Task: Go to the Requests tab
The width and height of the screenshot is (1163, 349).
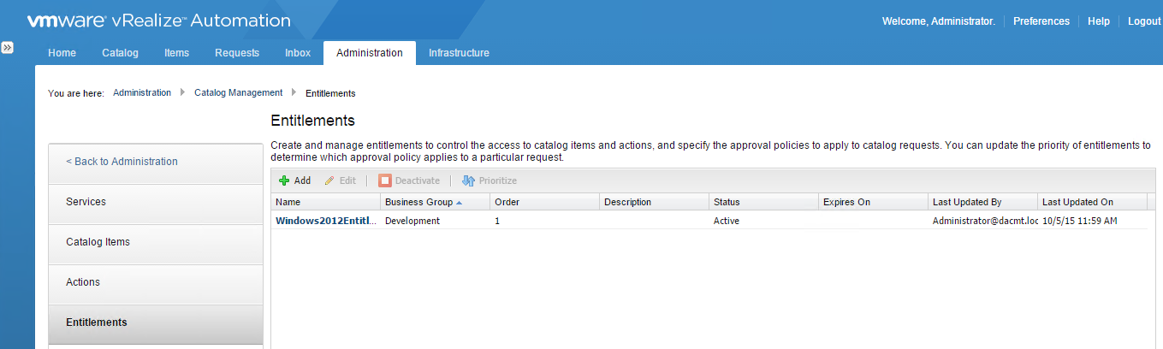Action: (237, 53)
